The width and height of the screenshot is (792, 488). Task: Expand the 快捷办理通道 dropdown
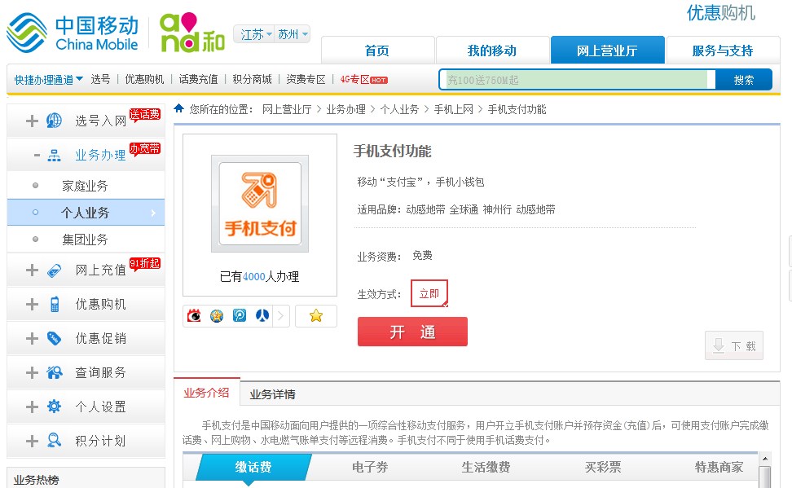click(x=49, y=80)
